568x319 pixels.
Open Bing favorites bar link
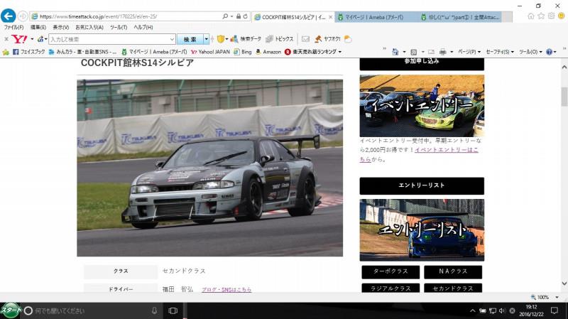(243, 52)
